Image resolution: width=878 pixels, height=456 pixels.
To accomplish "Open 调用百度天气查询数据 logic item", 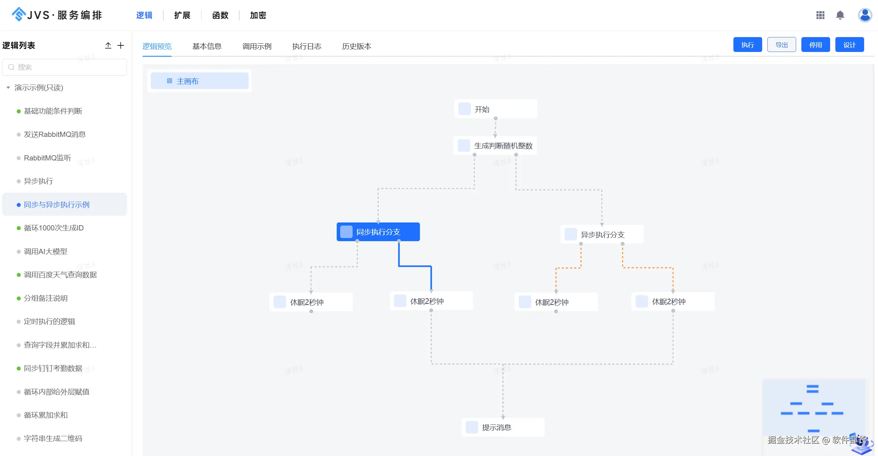I will (x=60, y=275).
